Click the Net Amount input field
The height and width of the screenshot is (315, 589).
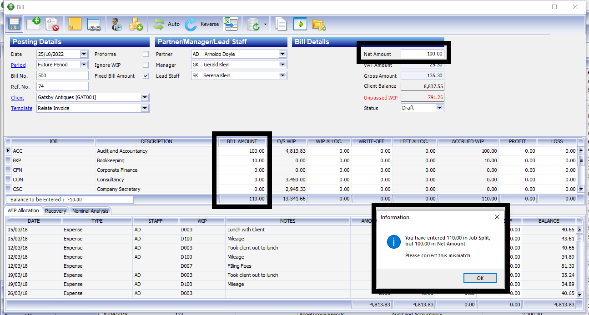click(x=422, y=54)
